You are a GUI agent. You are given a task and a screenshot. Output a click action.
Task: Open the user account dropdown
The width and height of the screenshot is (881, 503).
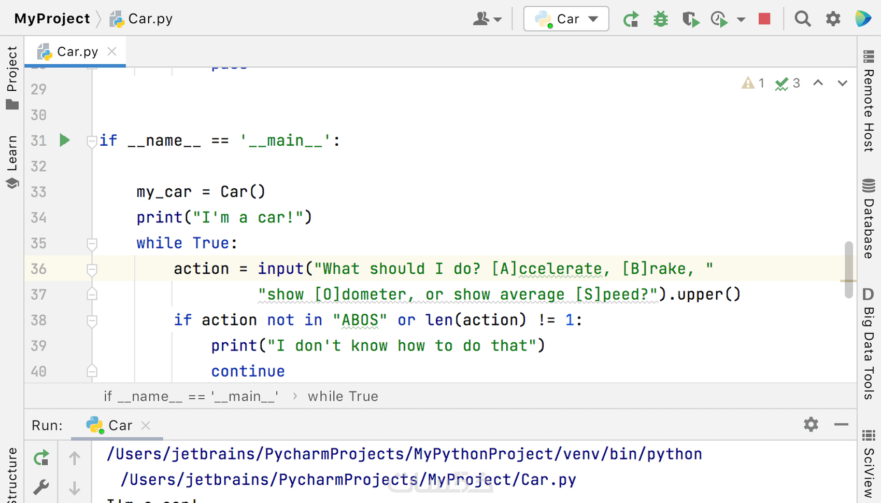[487, 19]
